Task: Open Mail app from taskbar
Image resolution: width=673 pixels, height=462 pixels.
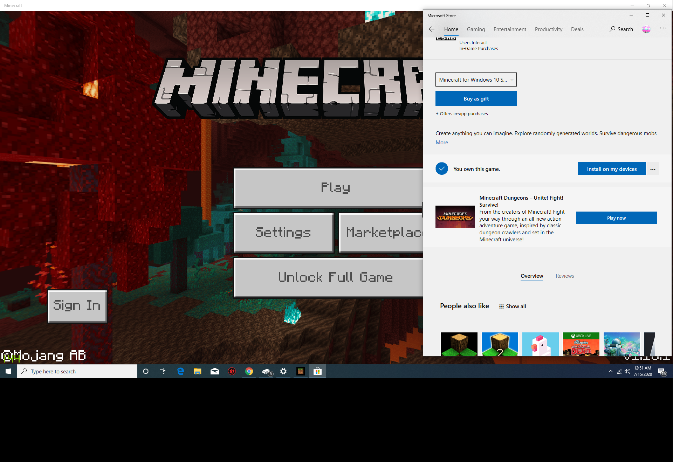Action: [x=215, y=371]
